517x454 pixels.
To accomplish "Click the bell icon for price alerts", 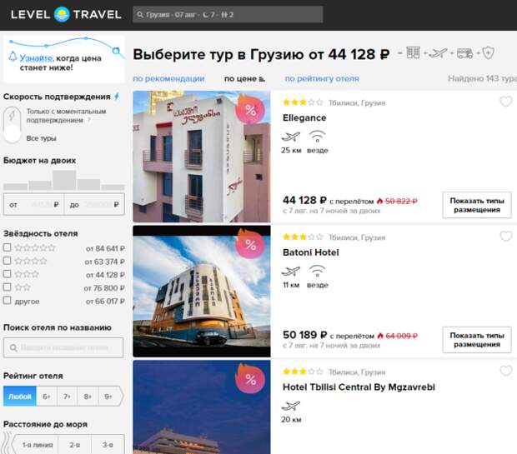I will coord(13,57).
